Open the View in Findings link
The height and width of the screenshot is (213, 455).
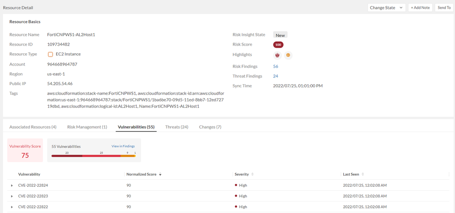point(123,147)
